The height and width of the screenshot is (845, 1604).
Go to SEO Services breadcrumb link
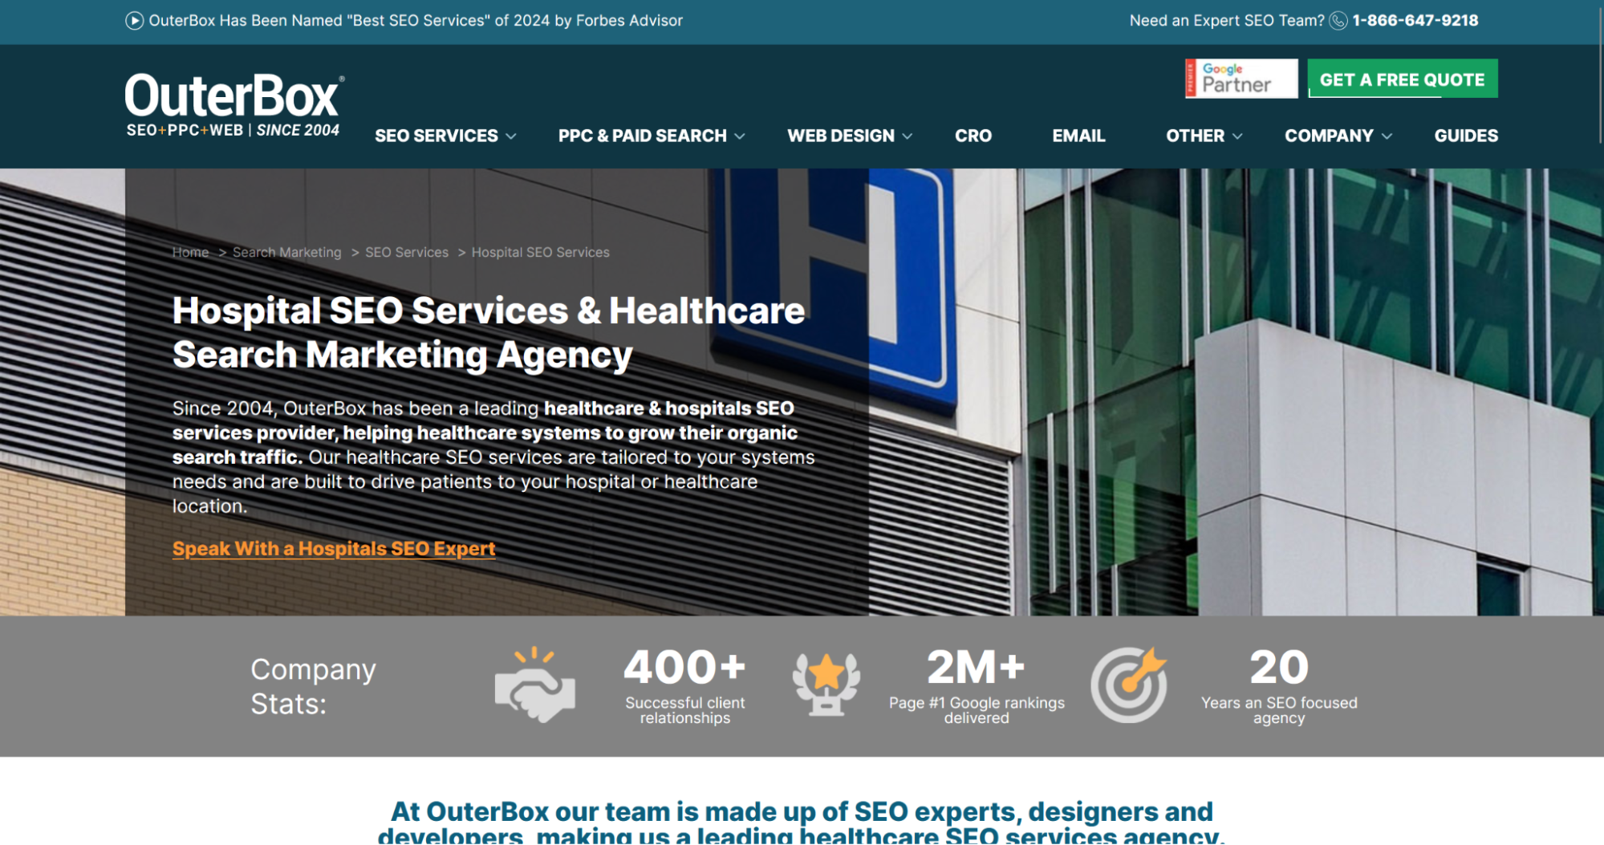pyautogui.click(x=407, y=252)
